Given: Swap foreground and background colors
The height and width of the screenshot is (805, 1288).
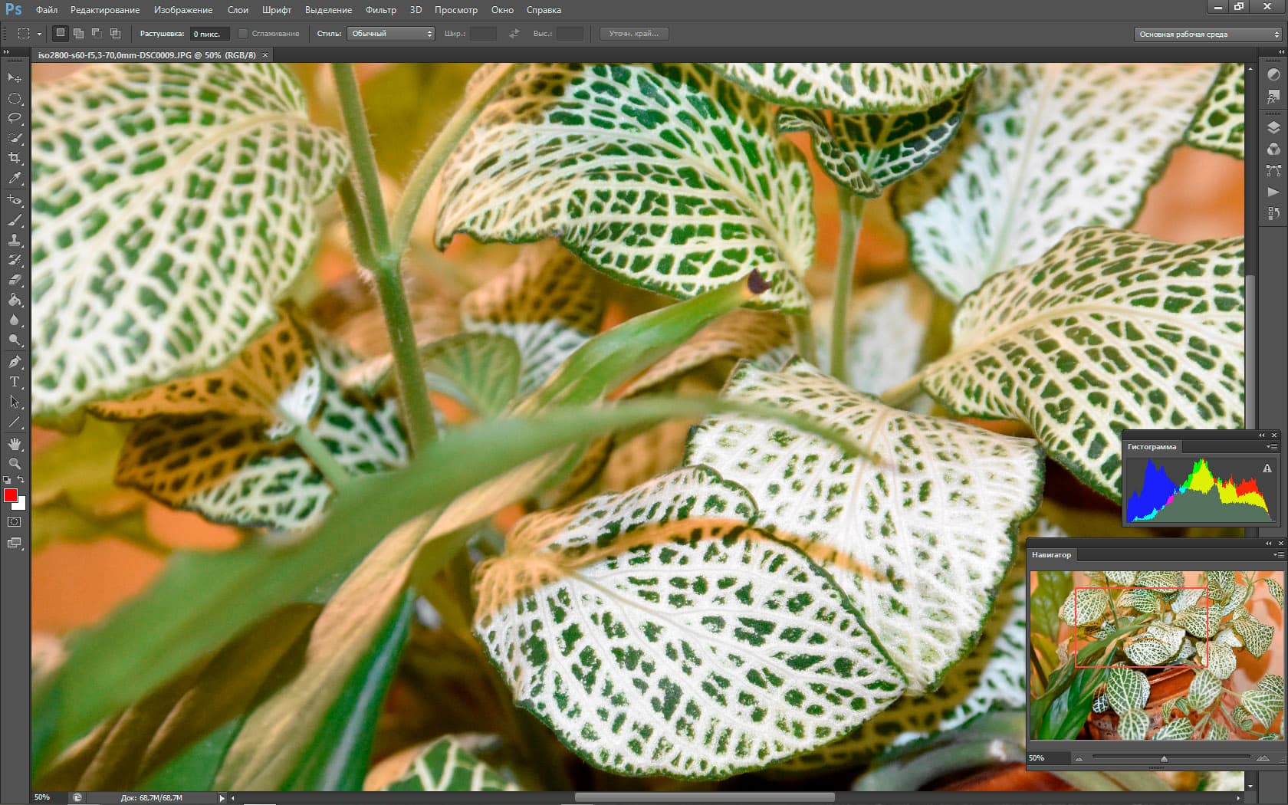Looking at the screenshot, I should pyautogui.click(x=21, y=480).
